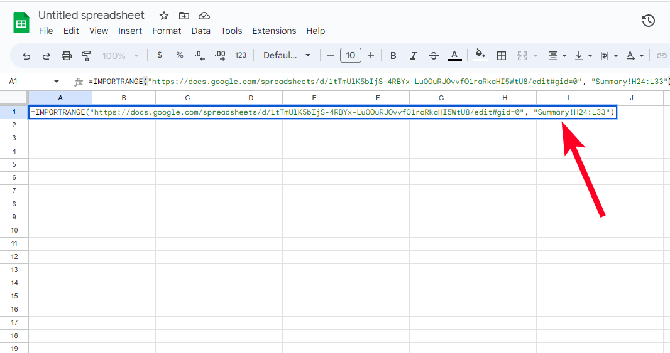The image size is (670, 353).
Task: Open the Data menu
Action: tap(201, 31)
